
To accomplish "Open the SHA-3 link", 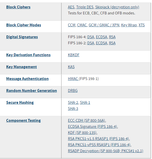I will pyautogui.click(x=73, y=109).
